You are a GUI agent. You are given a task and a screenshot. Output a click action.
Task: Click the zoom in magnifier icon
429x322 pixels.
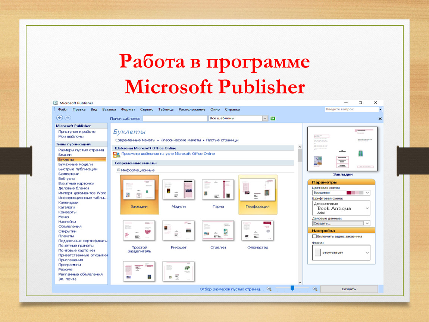tap(315, 289)
